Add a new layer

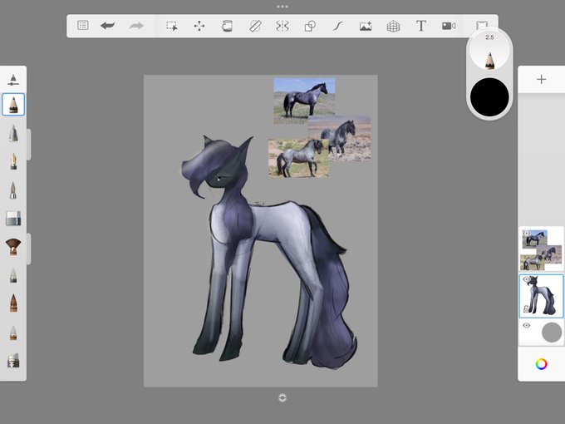[541, 79]
